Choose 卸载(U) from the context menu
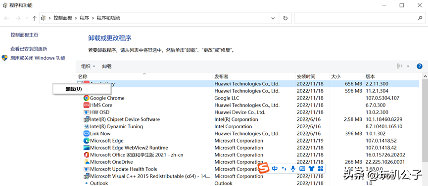Screen dimensions: 428x186 coord(74,89)
